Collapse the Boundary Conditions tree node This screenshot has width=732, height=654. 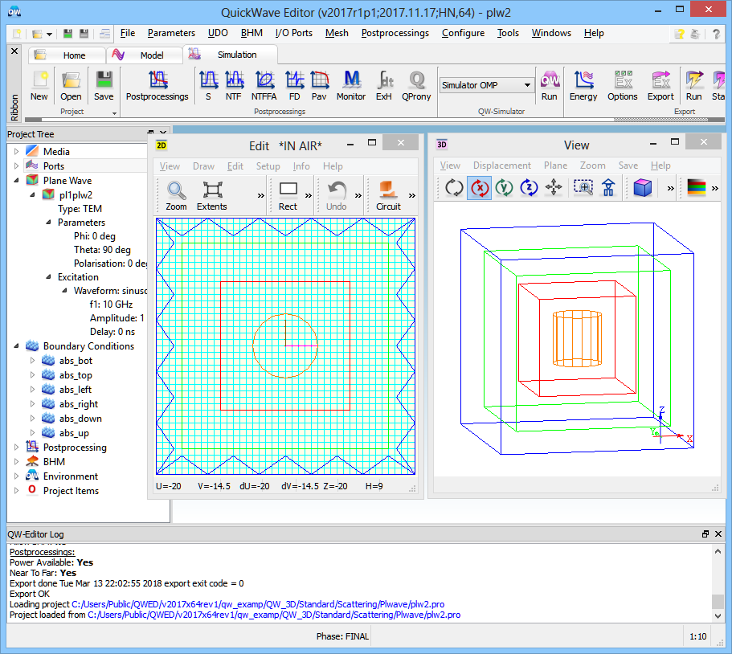[x=16, y=346]
